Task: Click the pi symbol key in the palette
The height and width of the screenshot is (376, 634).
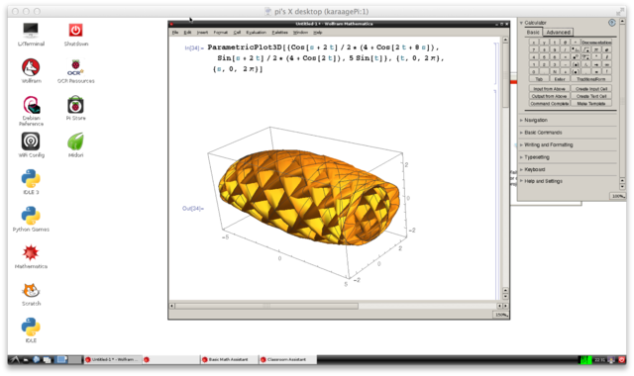Action: [x=596, y=49]
